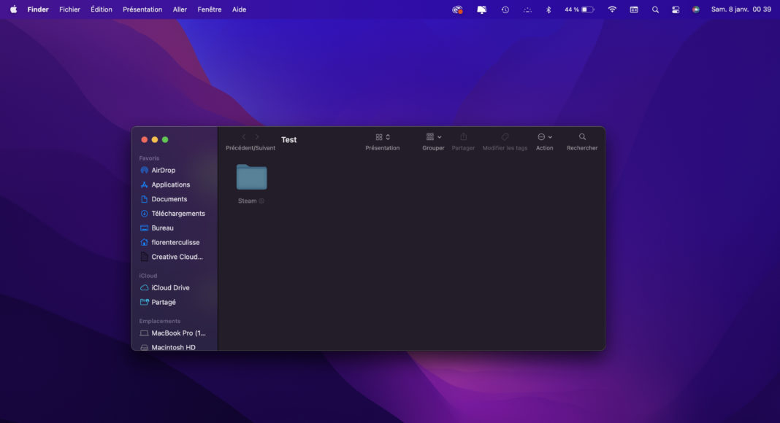The image size is (780, 423).
Task: Click the forward (Suivant) arrow
Action: (x=257, y=137)
